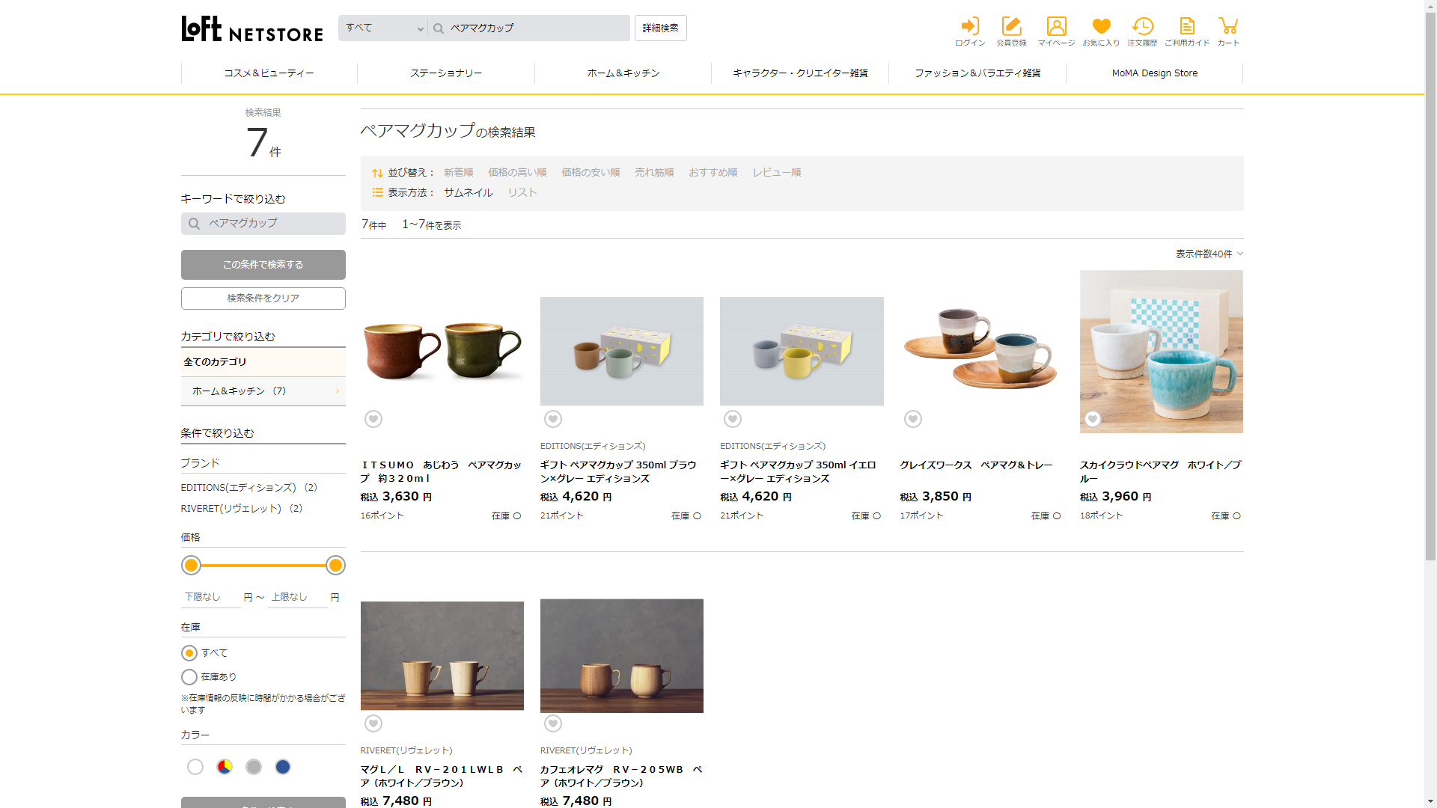Favorite the ITSUMO pair mug
Viewport: 1437px width, 808px height.
pyautogui.click(x=373, y=419)
